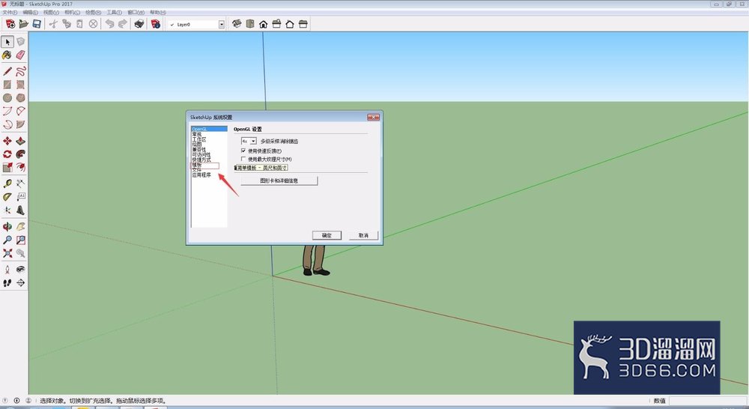Screen dimensions: 749x409
Task: Print the model with printer icon
Action: (139, 24)
